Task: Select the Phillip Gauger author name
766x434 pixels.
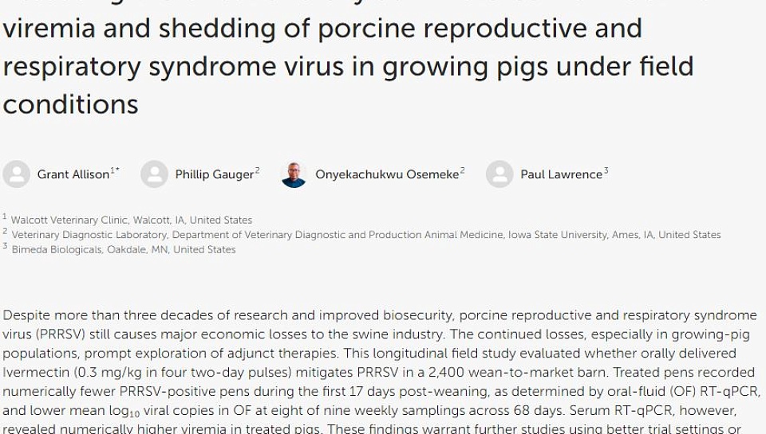Action: coord(214,174)
